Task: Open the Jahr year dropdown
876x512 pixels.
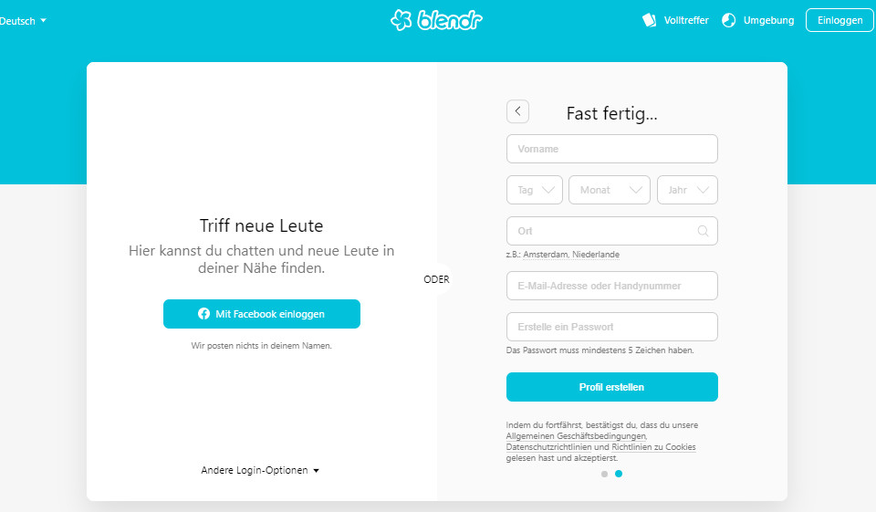Action: point(687,190)
